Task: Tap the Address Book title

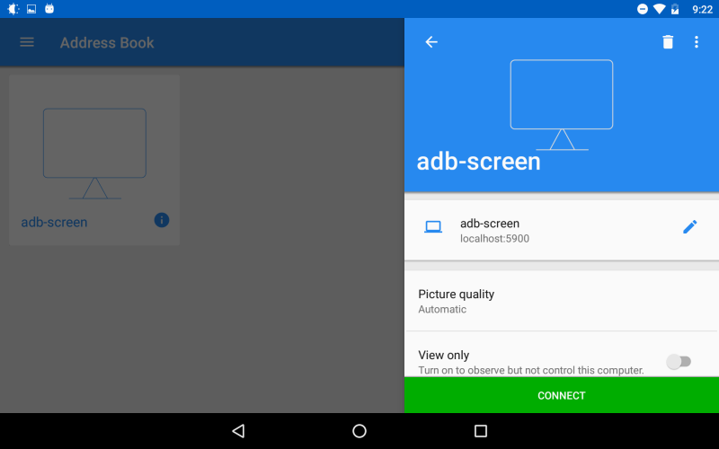Action: 107,42
